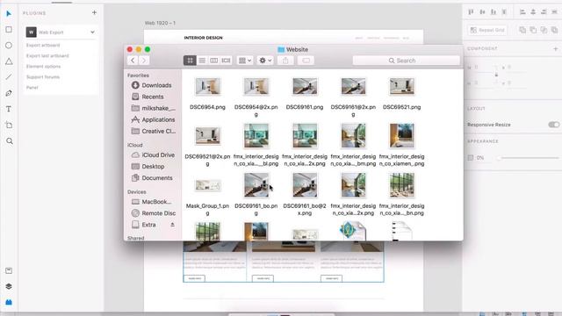Image resolution: width=562 pixels, height=316 pixels.
Task: Switch Finder to column view
Action: point(214,61)
